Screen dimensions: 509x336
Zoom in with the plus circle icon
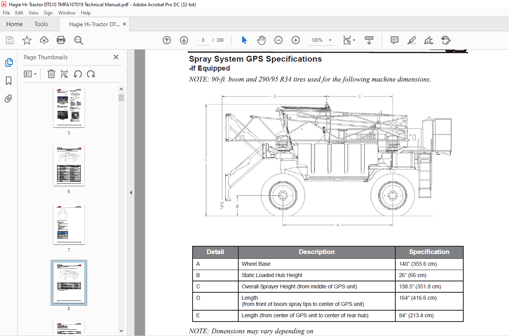296,40
